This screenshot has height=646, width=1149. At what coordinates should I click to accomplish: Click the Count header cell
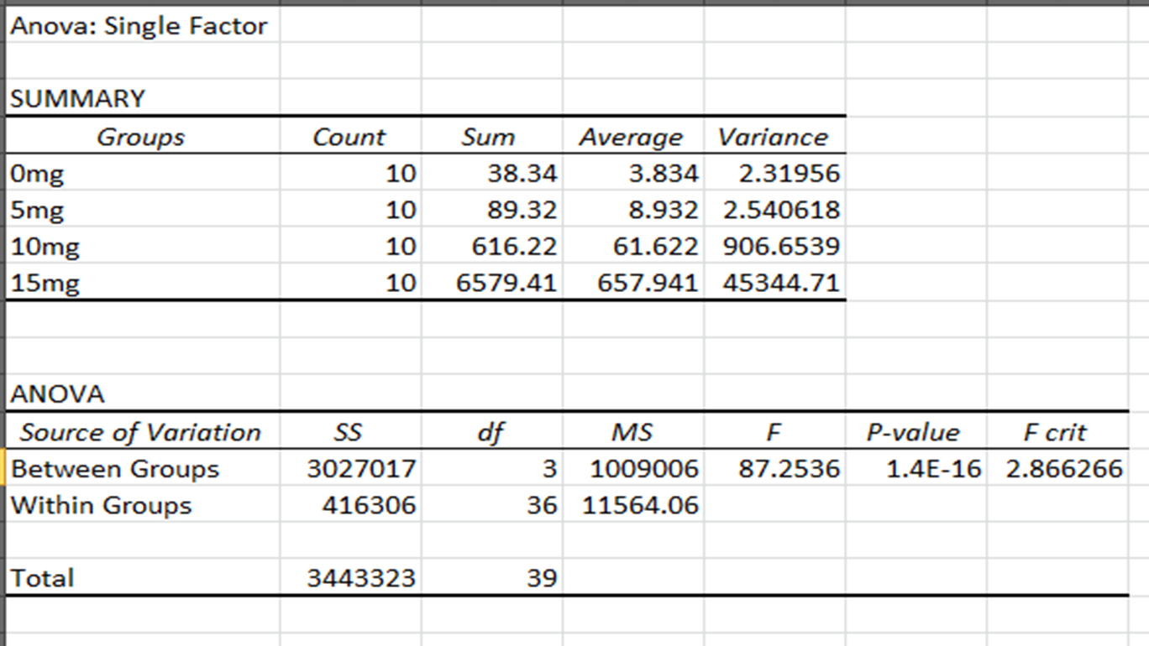click(349, 137)
